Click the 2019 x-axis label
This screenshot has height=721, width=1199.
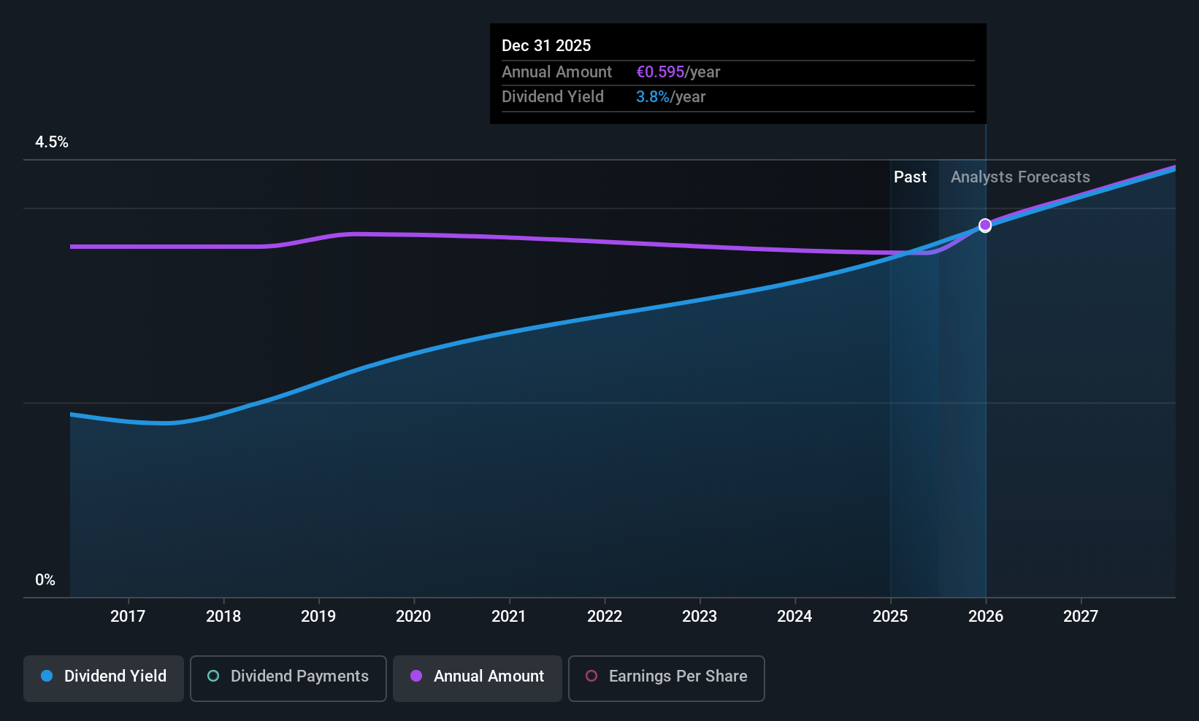tap(318, 617)
